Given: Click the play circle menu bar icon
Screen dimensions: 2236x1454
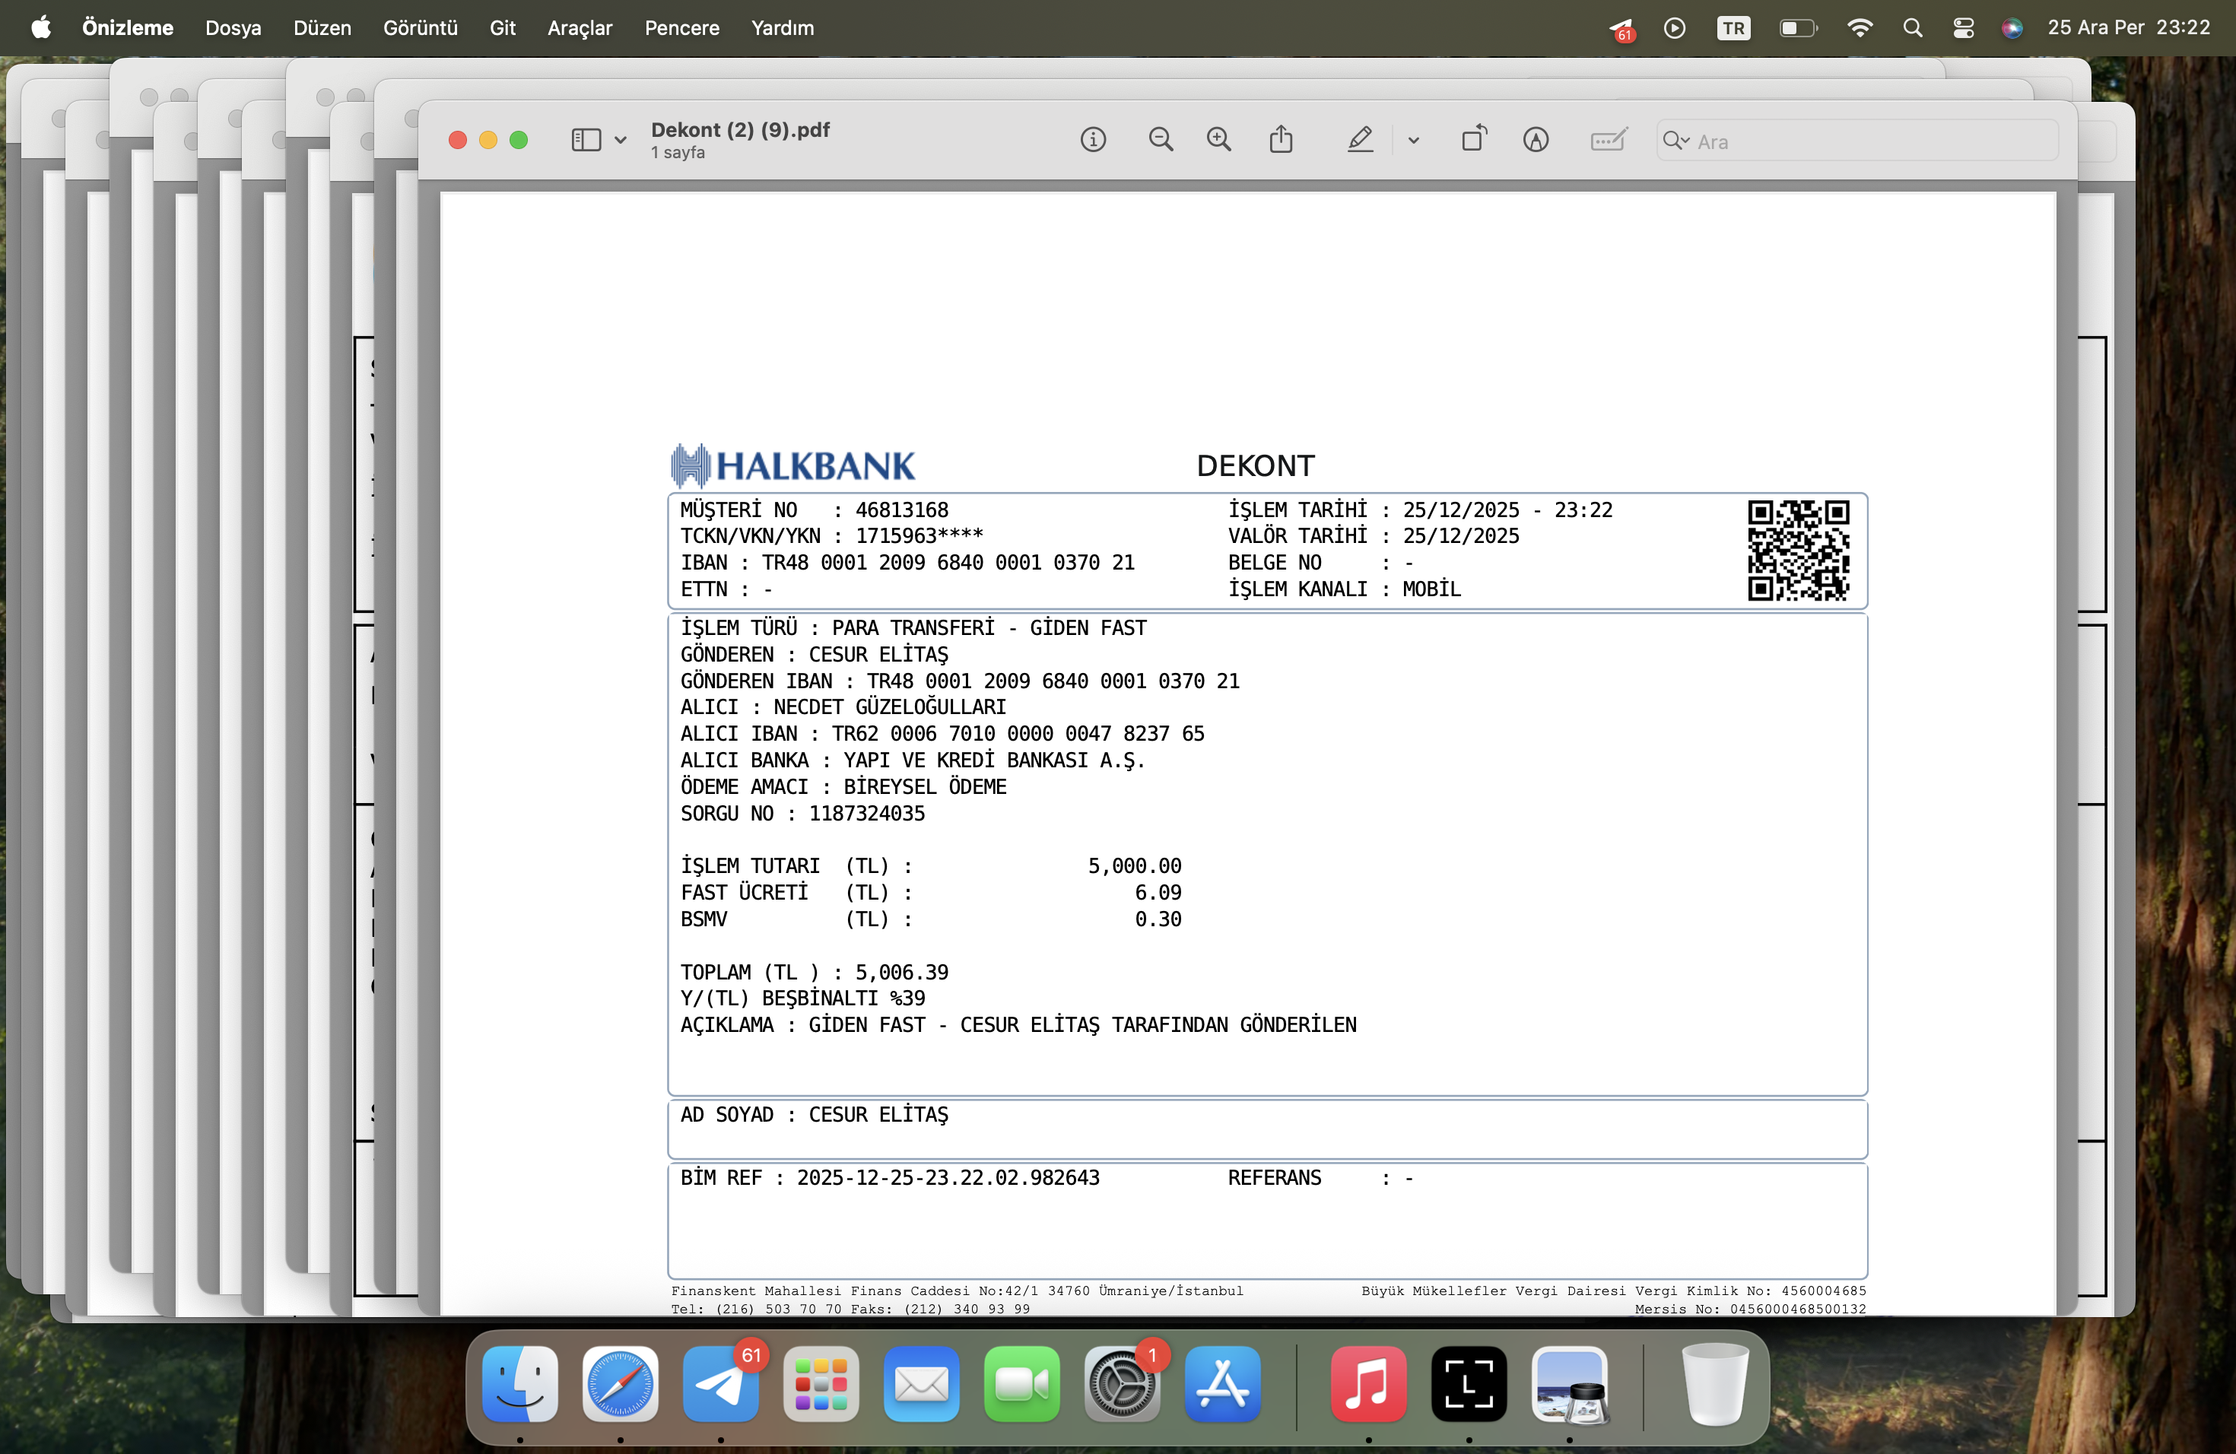Looking at the screenshot, I should (x=1674, y=28).
